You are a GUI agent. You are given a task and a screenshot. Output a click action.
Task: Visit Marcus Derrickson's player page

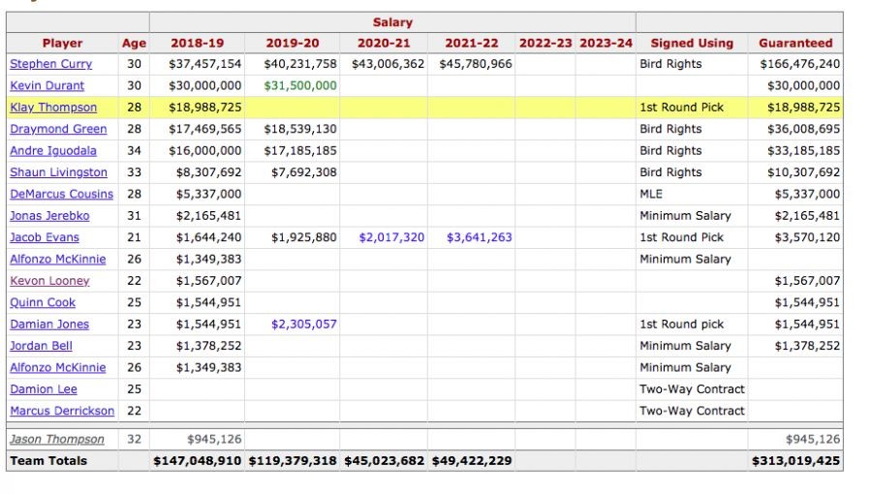pos(62,411)
